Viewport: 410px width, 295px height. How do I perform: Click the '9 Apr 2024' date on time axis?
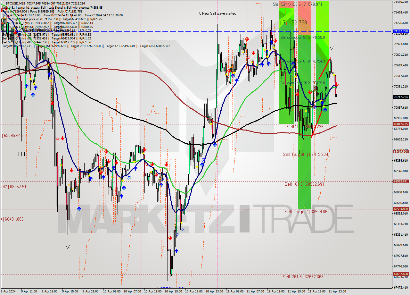pos(8,292)
